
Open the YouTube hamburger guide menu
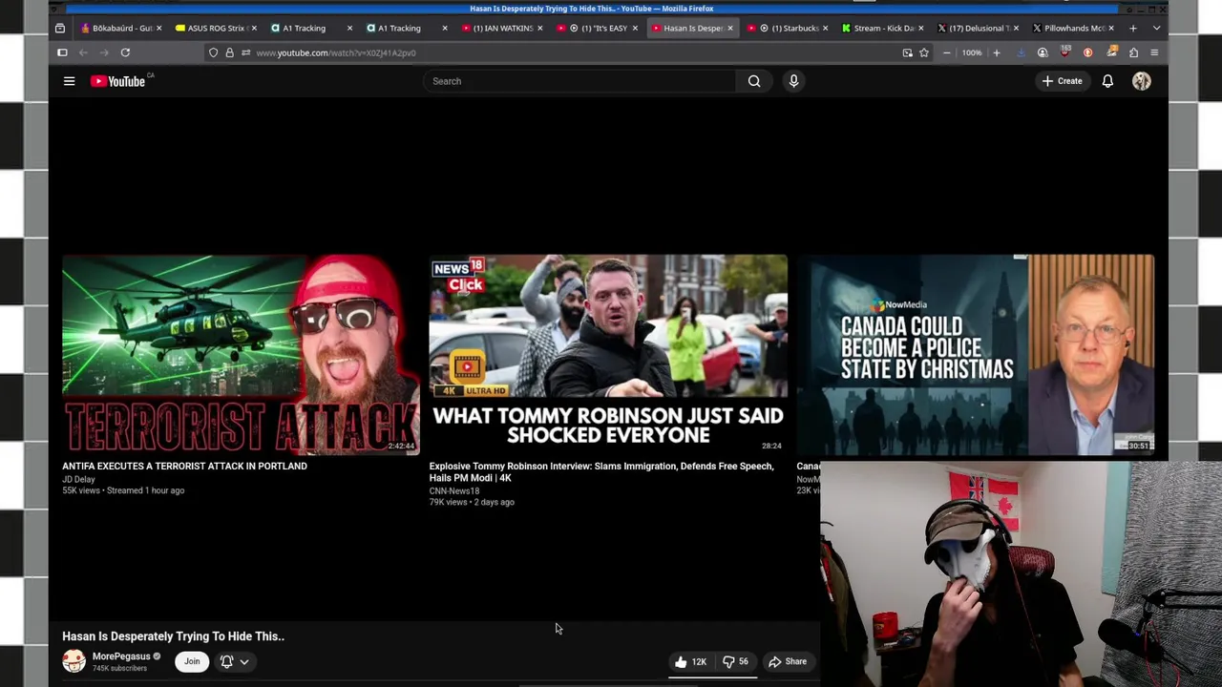69,81
